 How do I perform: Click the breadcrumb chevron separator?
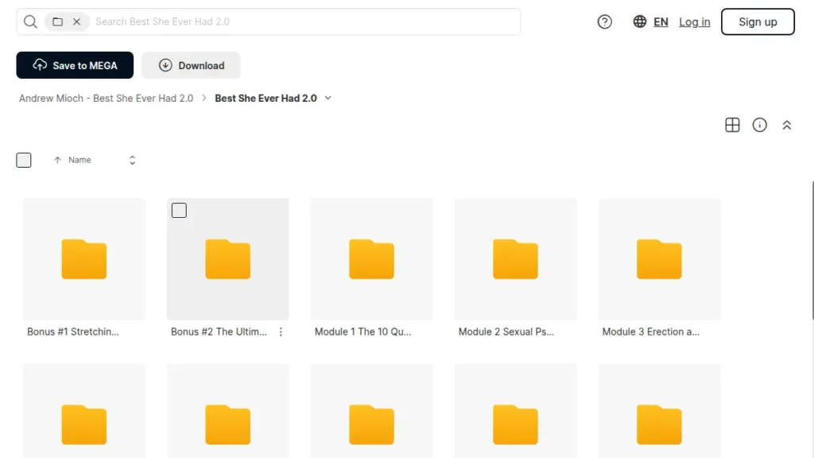[x=204, y=98]
